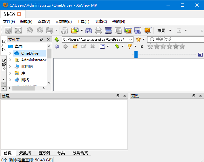Image resolution: width=204 pixels, height=162 pixels.
Task: Switch to the 直方图 tab
Action: click(x=44, y=153)
